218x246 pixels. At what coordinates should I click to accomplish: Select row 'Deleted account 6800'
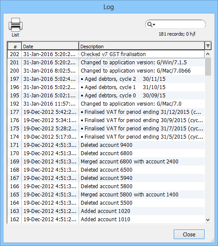[106, 153]
